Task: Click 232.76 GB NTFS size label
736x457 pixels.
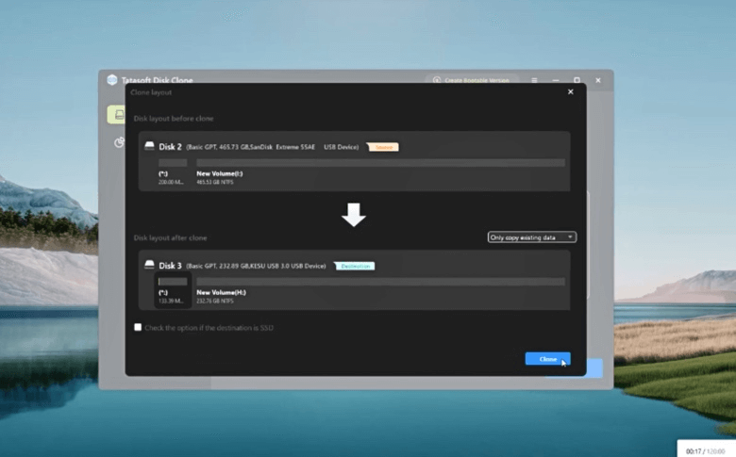Action: pyautogui.click(x=214, y=301)
